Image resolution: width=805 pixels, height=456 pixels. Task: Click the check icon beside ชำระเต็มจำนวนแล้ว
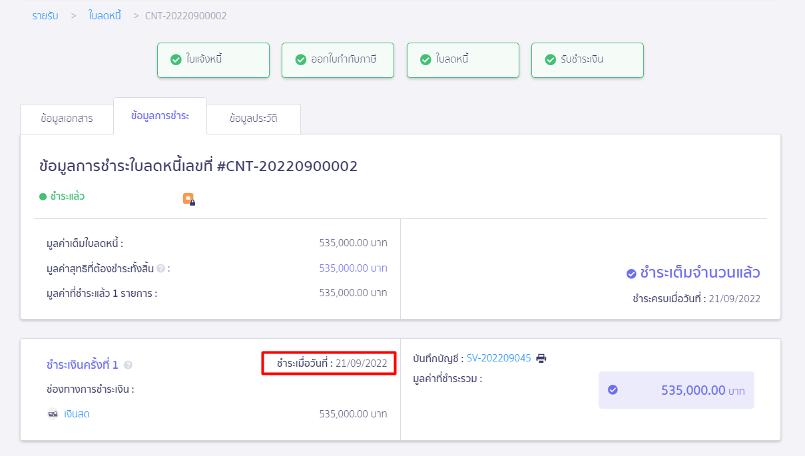click(631, 273)
